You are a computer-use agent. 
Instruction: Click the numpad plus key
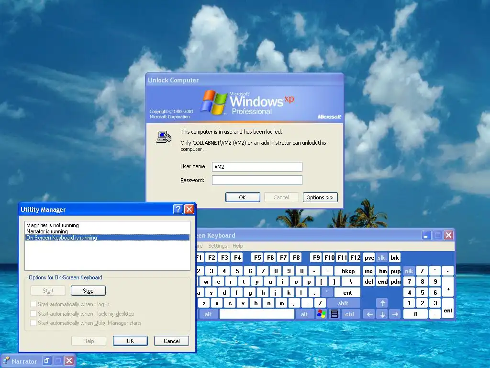(448, 287)
